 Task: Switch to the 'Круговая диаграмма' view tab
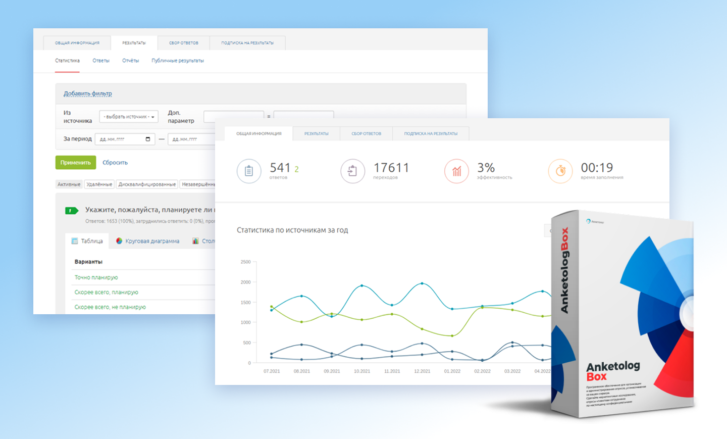point(147,241)
